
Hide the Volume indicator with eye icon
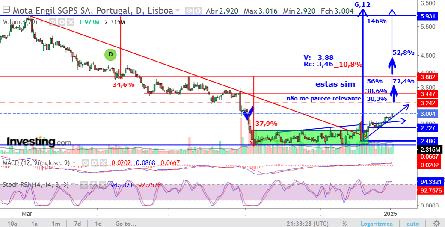[x=52, y=22]
